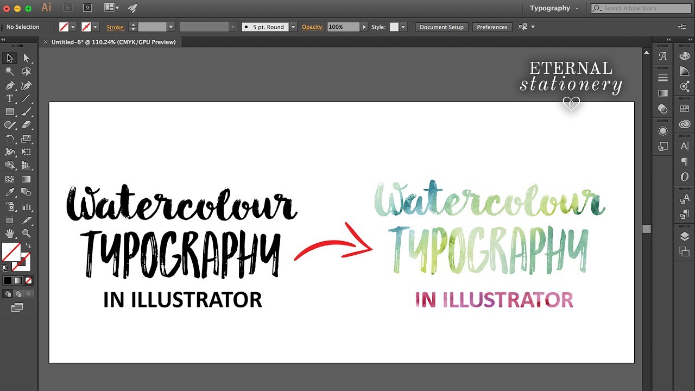This screenshot has height=391, width=695.
Task: Open the Style dropdown arrow
Action: click(x=403, y=27)
